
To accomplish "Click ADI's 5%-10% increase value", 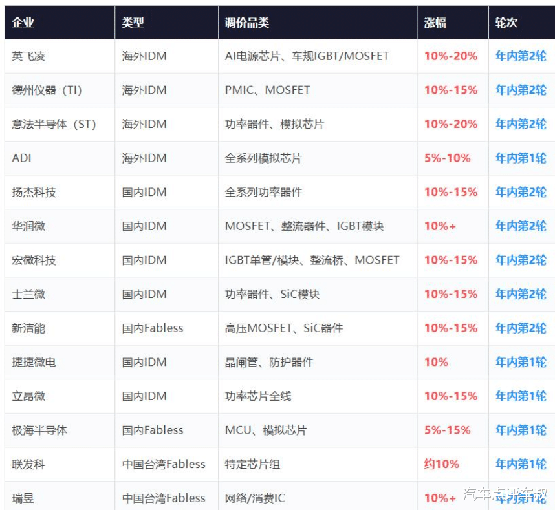I will click(448, 158).
